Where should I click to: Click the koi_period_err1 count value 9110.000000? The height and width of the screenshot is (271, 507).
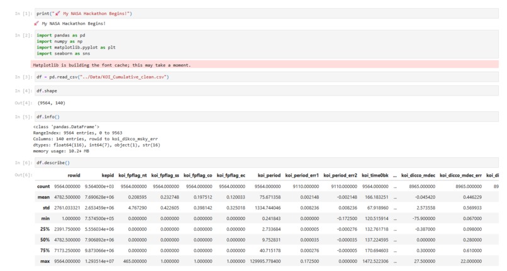click(306, 187)
